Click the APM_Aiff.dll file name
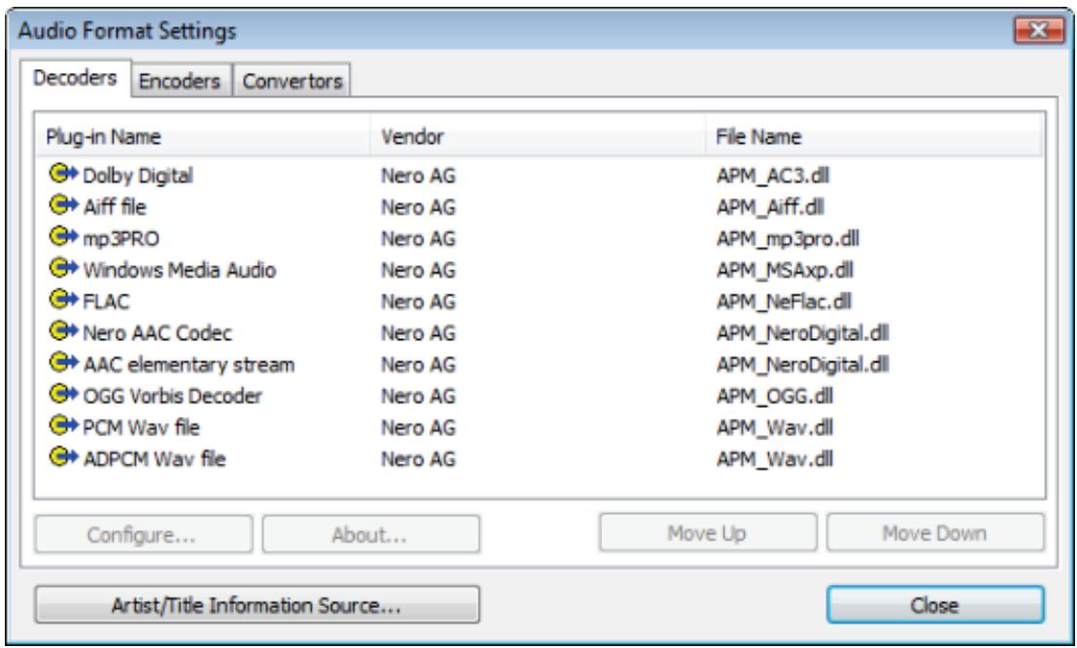Screen dimensions: 1077x648 coord(771,207)
